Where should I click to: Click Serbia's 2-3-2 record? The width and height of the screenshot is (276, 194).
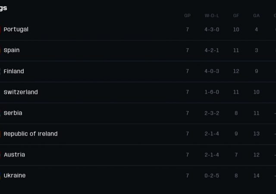click(x=212, y=113)
